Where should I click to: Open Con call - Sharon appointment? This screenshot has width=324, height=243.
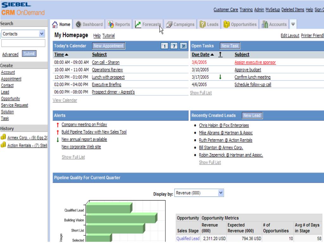(106, 62)
